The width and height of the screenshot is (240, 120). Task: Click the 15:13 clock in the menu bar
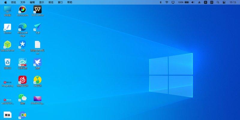(x=233, y=2)
